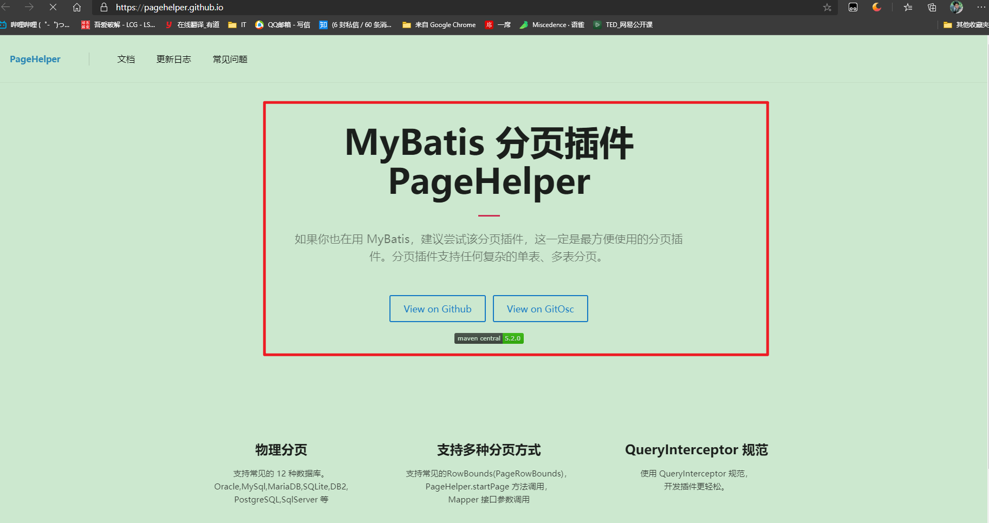Open the 更新日志 navigation item
989x523 pixels.
click(x=174, y=59)
